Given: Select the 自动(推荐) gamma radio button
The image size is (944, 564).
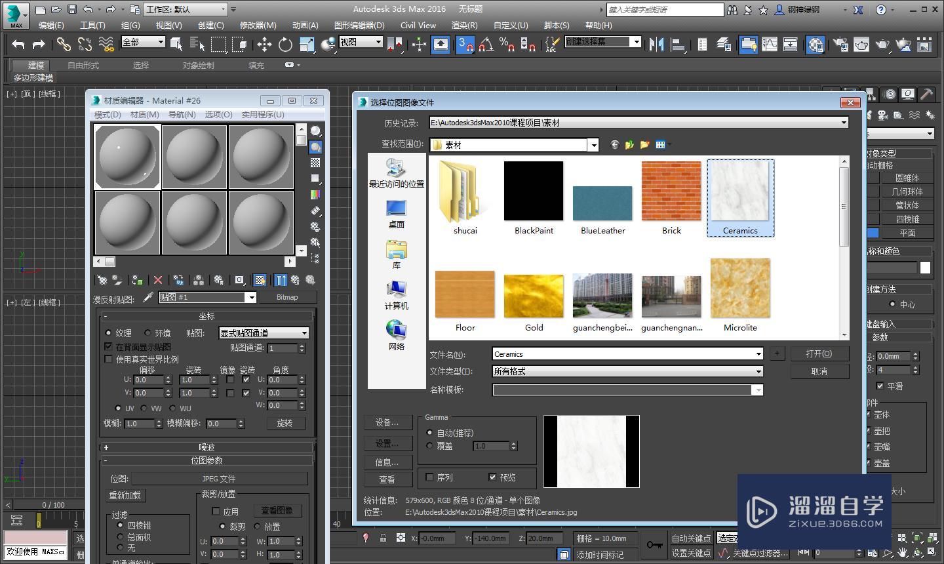Looking at the screenshot, I should [430, 433].
